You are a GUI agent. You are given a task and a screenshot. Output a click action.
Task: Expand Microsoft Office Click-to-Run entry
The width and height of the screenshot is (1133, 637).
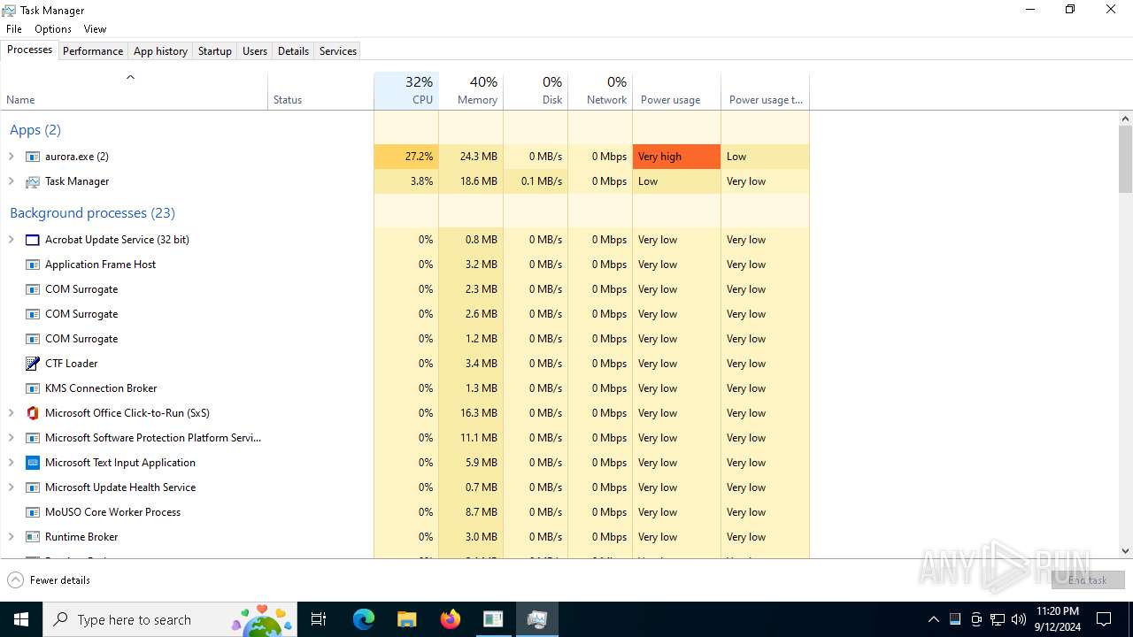coord(12,413)
